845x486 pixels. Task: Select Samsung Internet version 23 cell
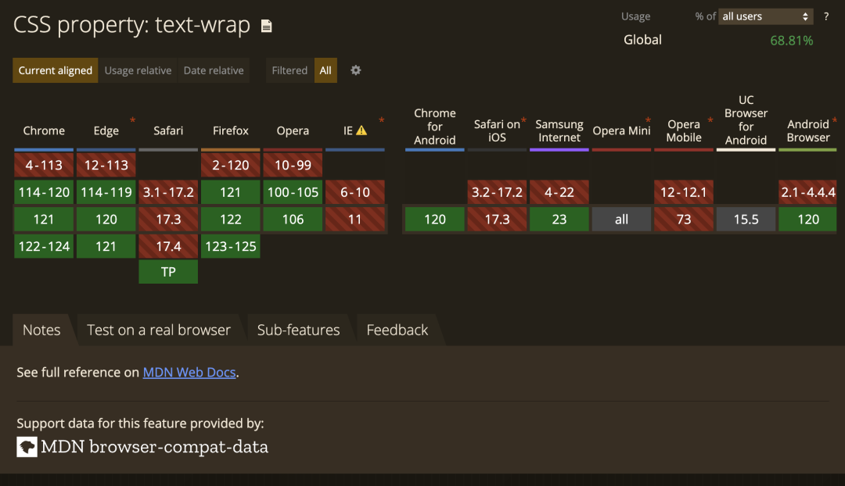(x=559, y=219)
